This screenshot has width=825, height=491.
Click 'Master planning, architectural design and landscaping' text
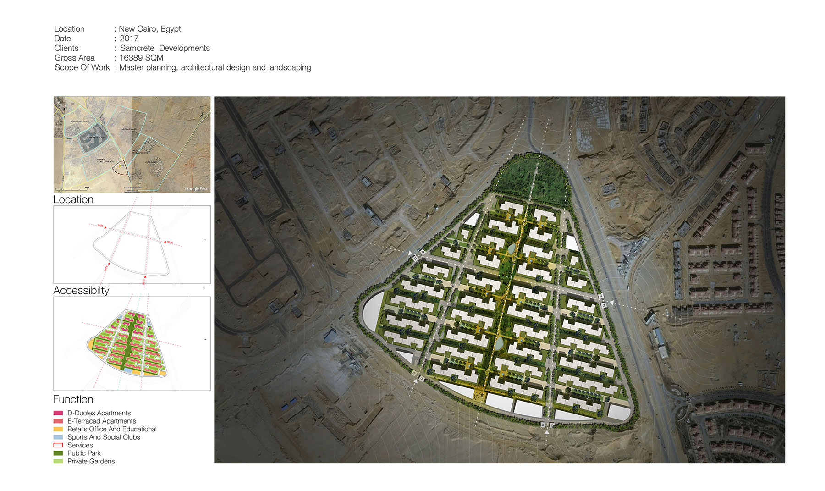tap(215, 67)
